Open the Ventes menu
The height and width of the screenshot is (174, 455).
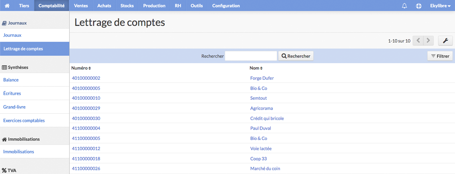tap(81, 5)
